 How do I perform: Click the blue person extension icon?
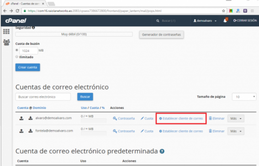click(x=238, y=11)
